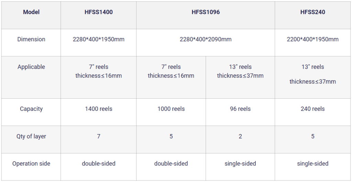Click the 1000 reels capacity value
The height and width of the screenshot is (182, 352).
pyautogui.click(x=171, y=109)
